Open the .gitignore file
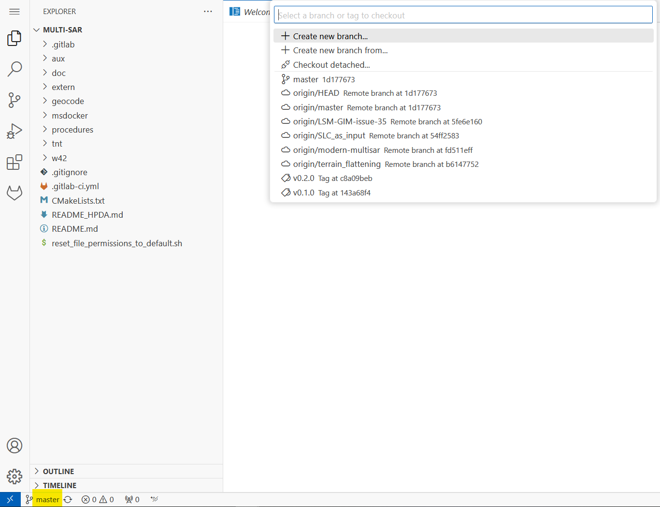 126,172
